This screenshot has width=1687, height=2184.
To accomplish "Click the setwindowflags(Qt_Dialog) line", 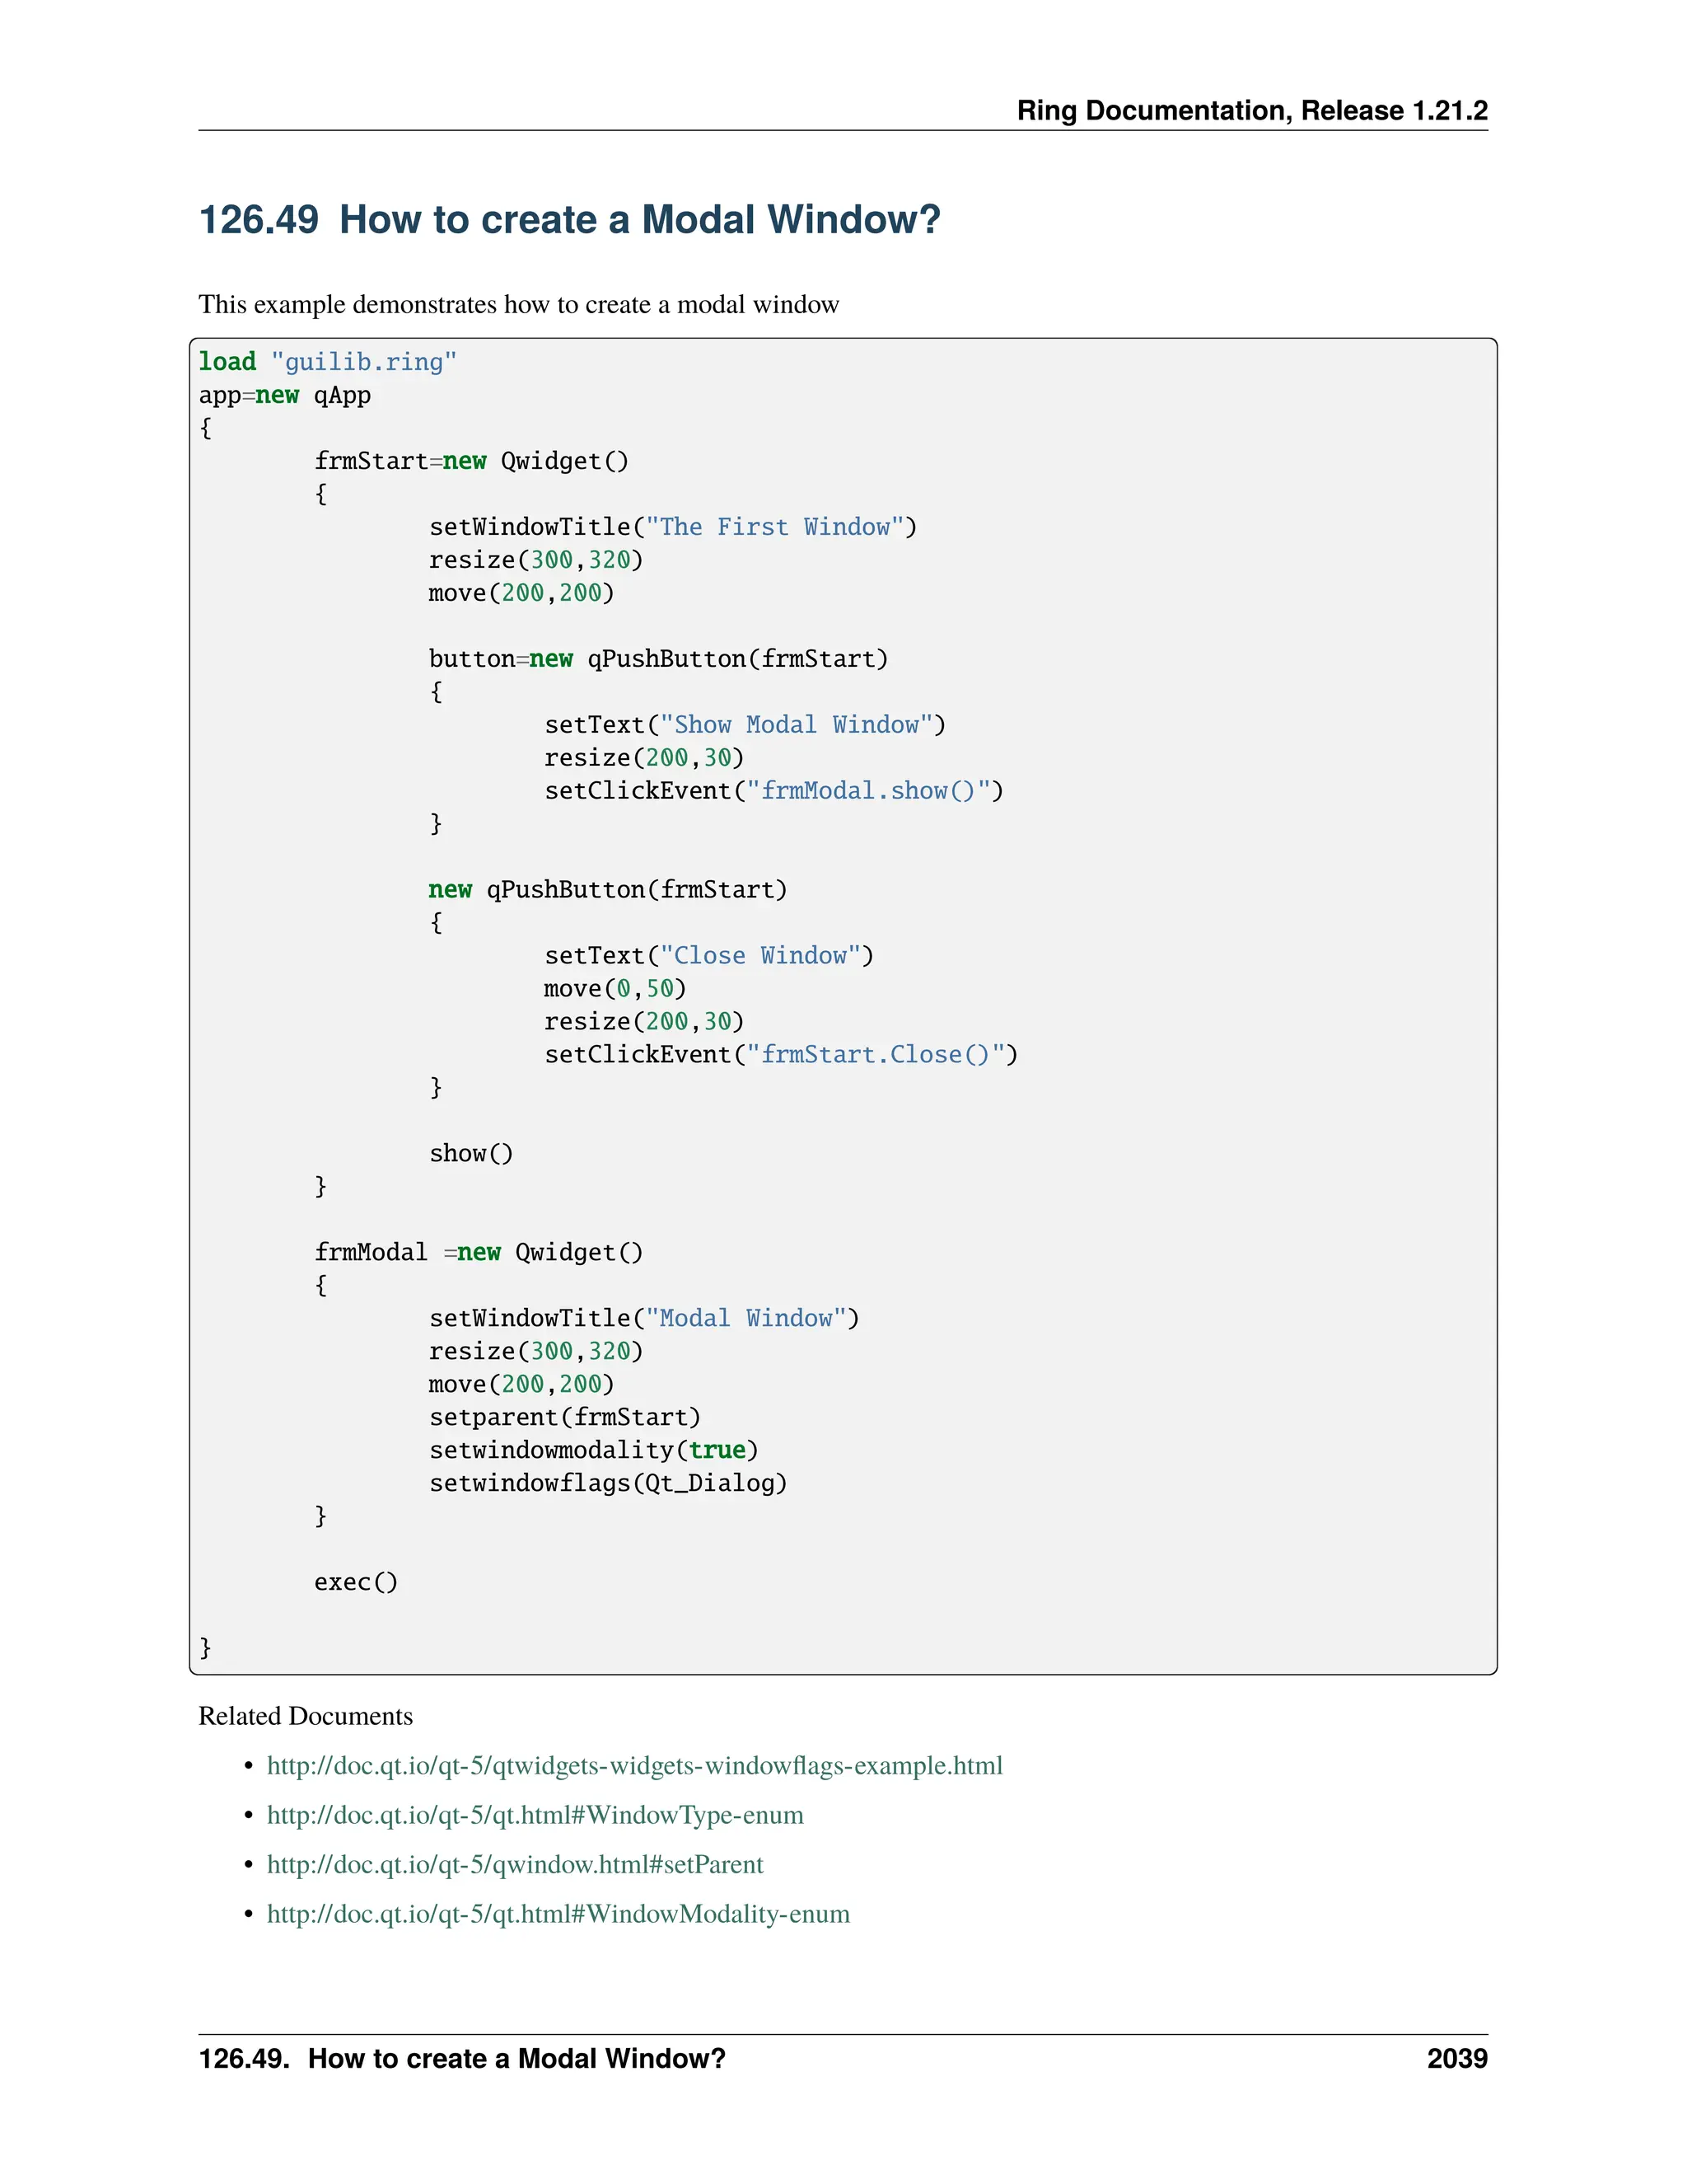I will pos(608,1484).
